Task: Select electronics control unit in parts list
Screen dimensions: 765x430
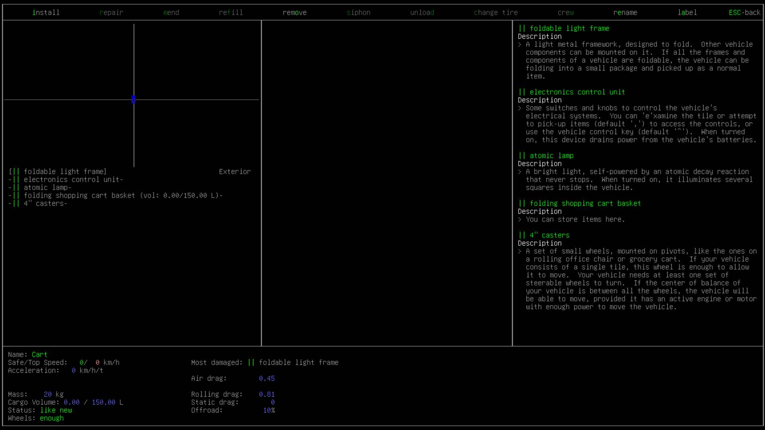Action: tap(72, 179)
